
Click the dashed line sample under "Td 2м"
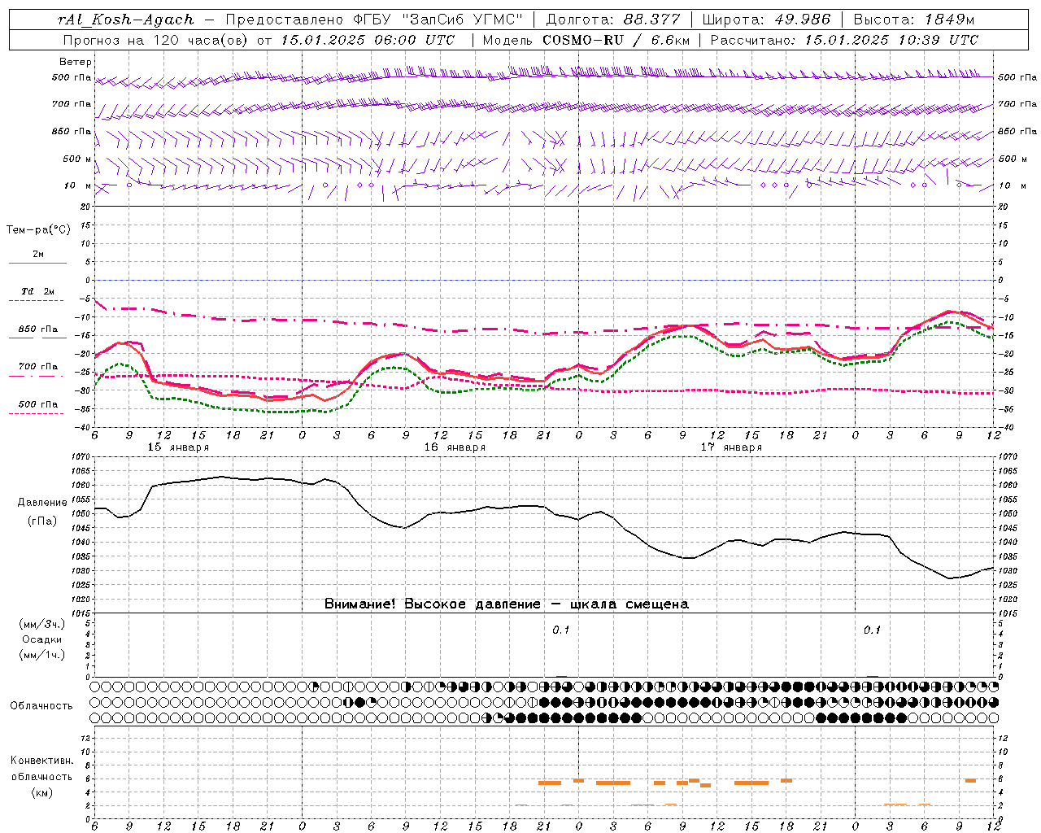[x=37, y=301]
